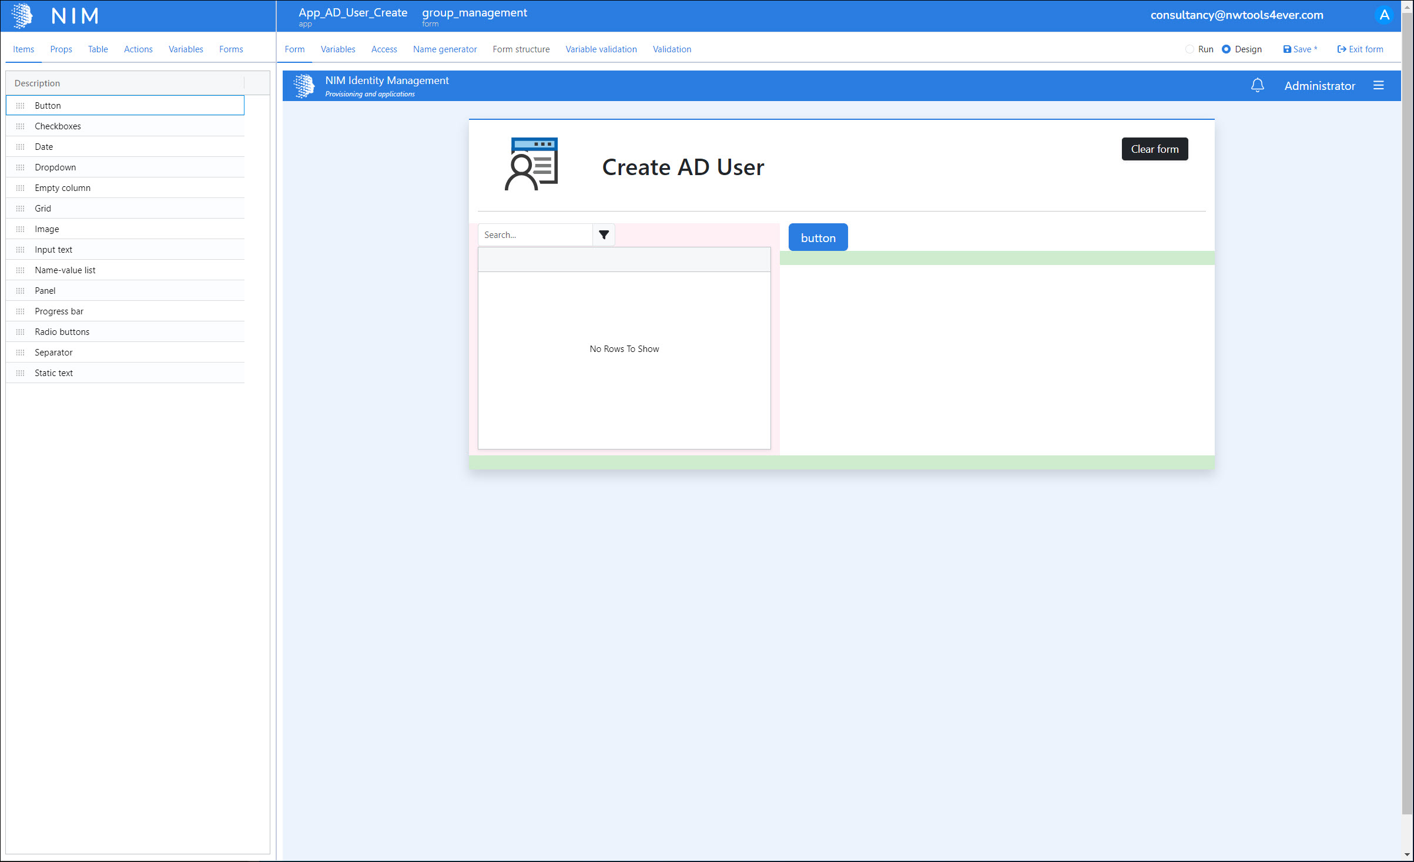Click the notification bell icon
Screen dimensions: 1414x862
pos(1257,86)
